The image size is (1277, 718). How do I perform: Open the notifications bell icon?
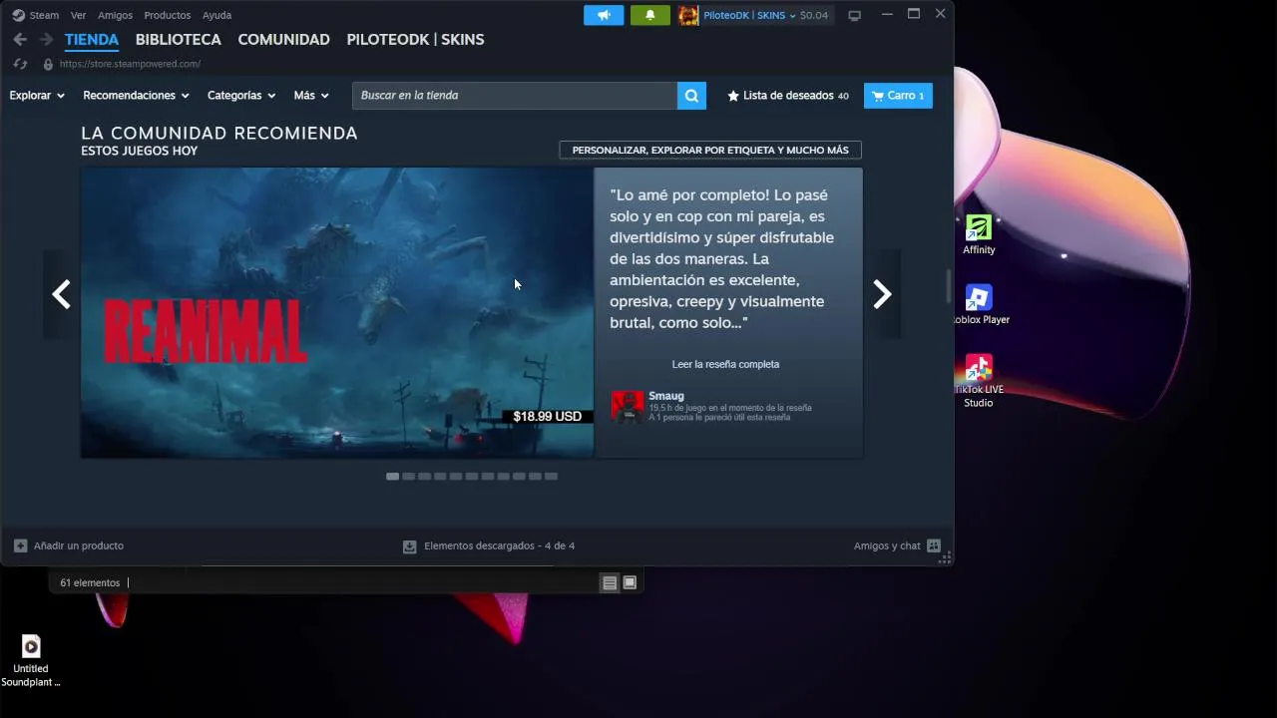pos(650,15)
